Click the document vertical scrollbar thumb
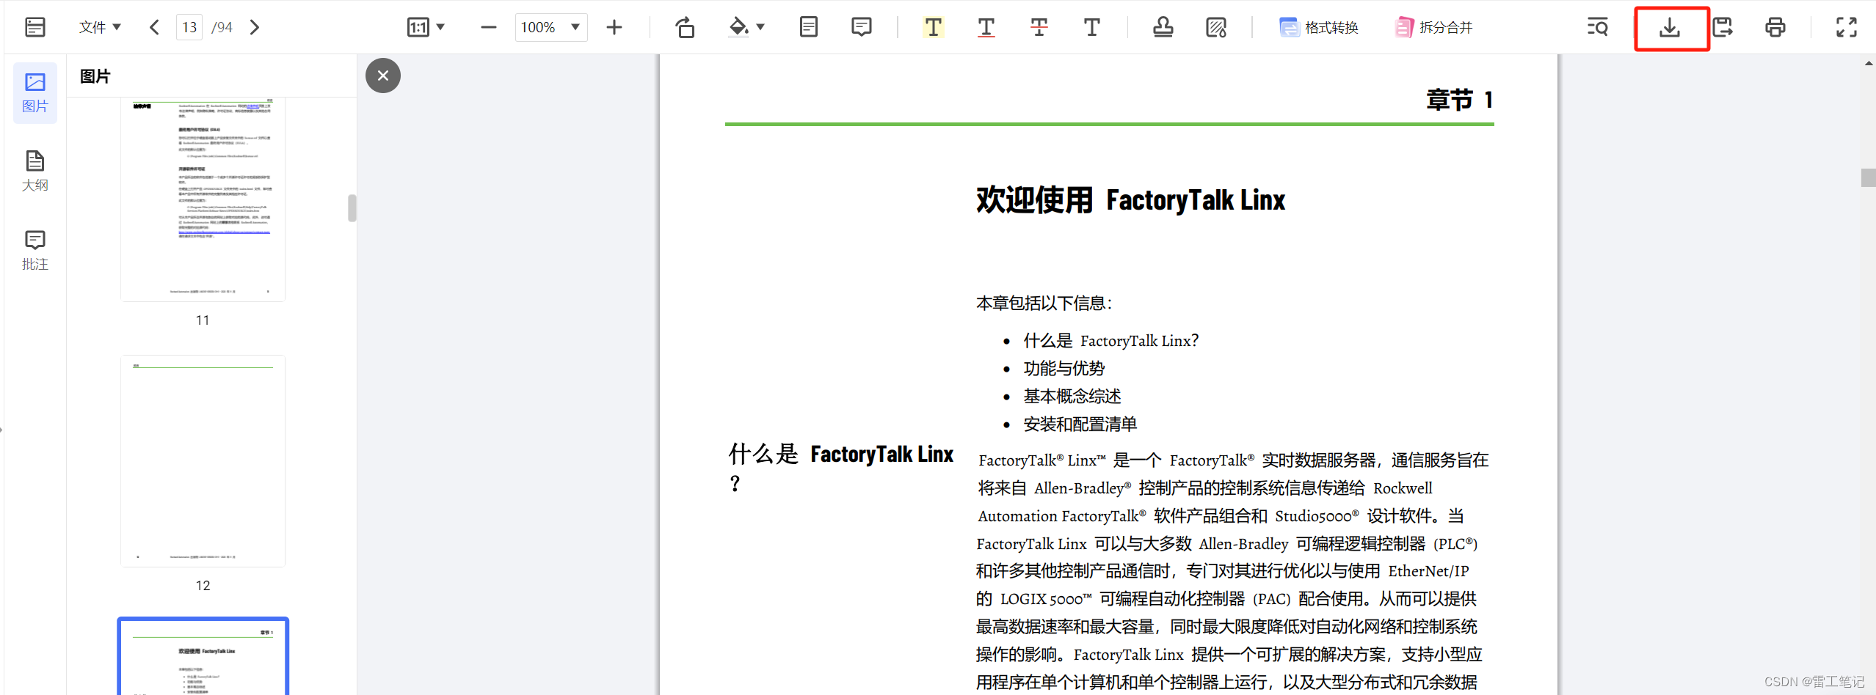The image size is (1876, 695). pyautogui.click(x=1868, y=177)
